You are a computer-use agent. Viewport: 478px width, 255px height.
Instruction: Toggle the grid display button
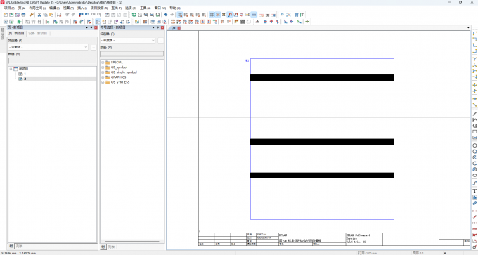pos(212,15)
